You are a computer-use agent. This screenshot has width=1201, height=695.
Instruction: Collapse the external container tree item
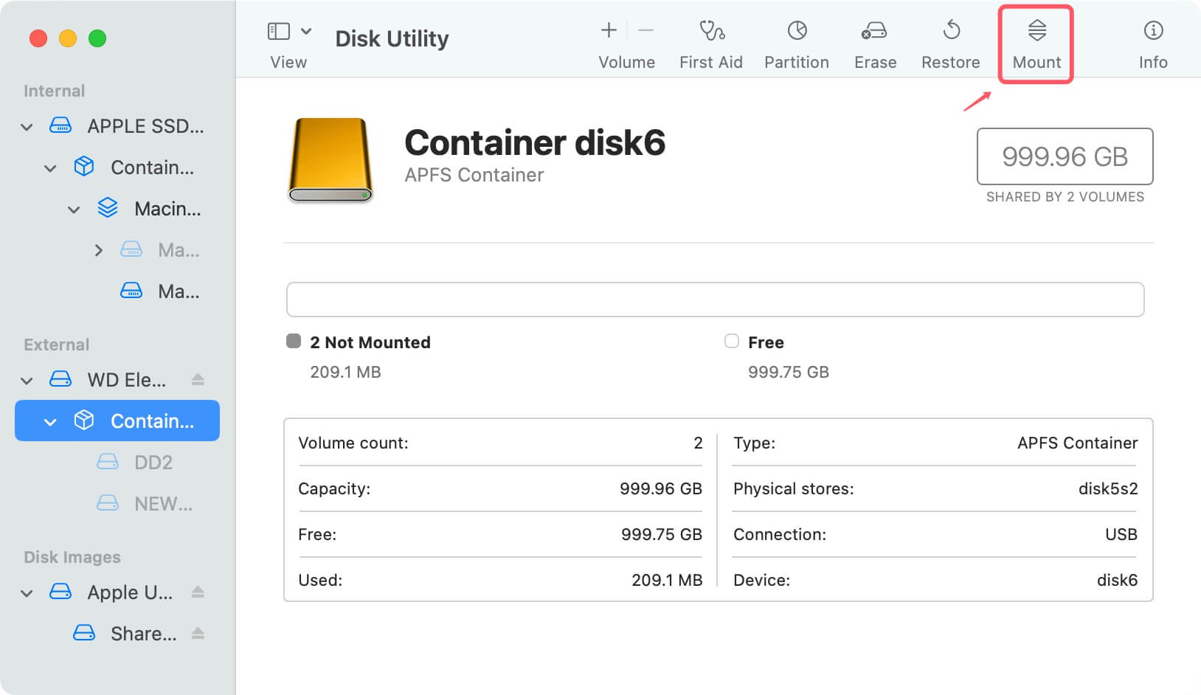(x=49, y=421)
